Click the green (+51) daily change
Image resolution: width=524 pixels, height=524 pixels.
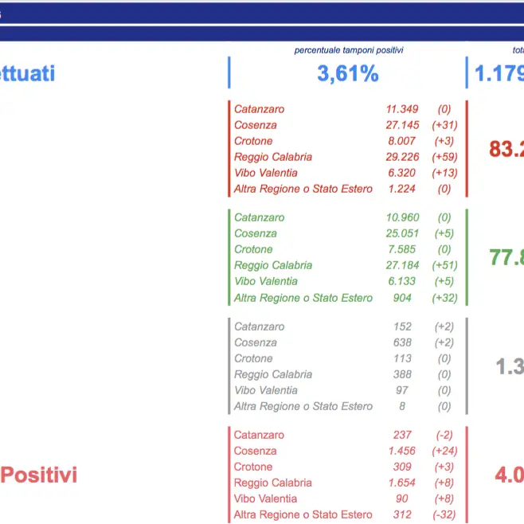pyautogui.click(x=444, y=265)
